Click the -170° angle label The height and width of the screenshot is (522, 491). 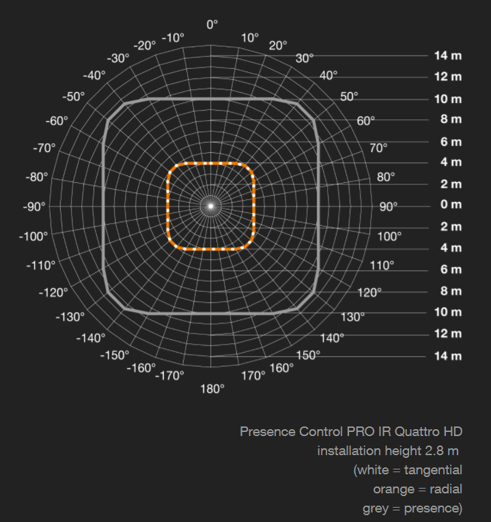[x=169, y=375]
